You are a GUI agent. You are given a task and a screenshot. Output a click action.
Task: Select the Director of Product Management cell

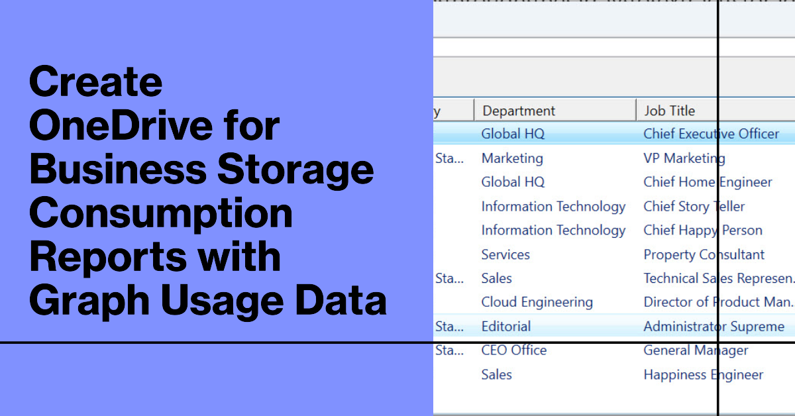(x=717, y=302)
